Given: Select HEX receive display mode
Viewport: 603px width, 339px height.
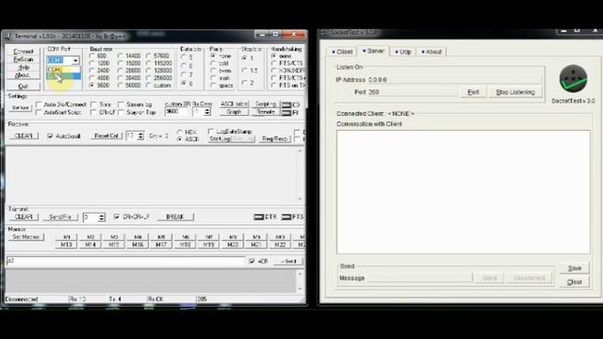Looking at the screenshot, I should [x=180, y=132].
